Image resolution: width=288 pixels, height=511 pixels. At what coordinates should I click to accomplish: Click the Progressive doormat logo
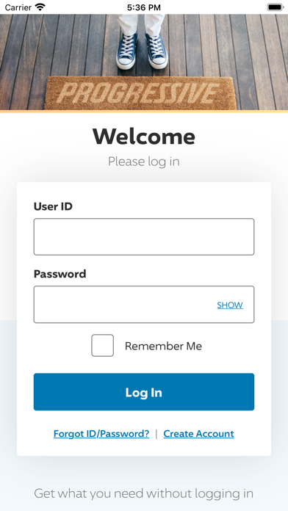(140, 93)
